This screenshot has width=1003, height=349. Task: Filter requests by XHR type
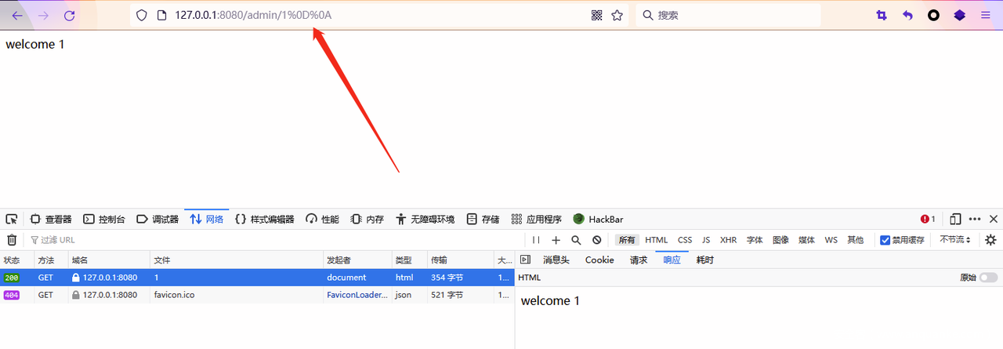pos(729,240)
